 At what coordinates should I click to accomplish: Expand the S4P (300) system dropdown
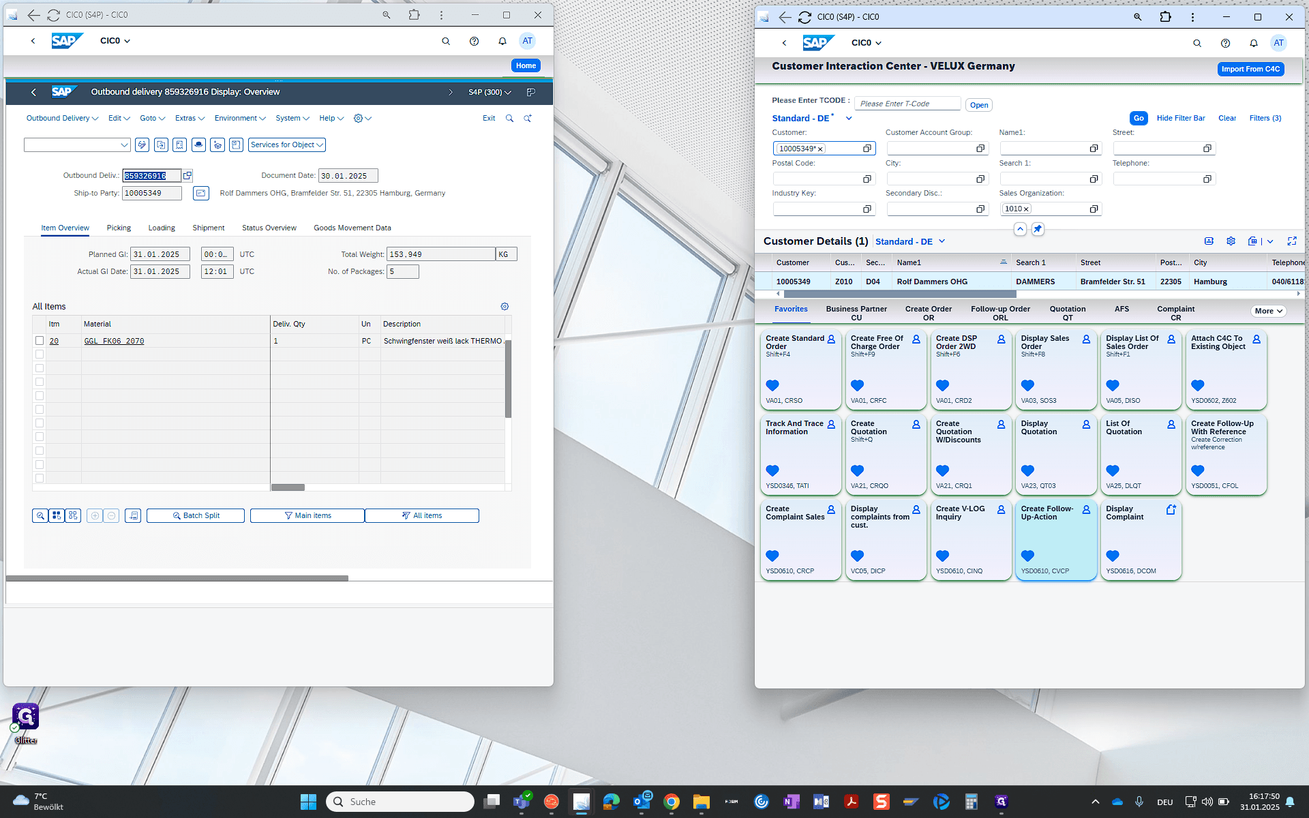click(x=490, y=92)
